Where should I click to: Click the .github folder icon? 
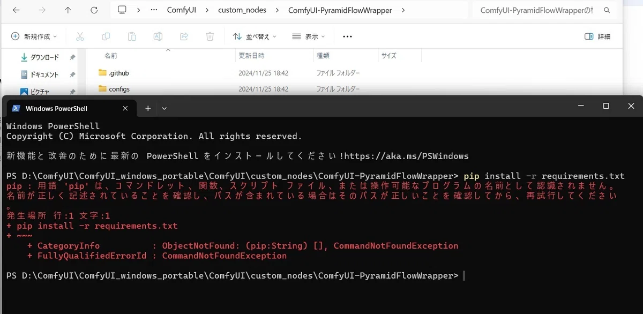103,73
